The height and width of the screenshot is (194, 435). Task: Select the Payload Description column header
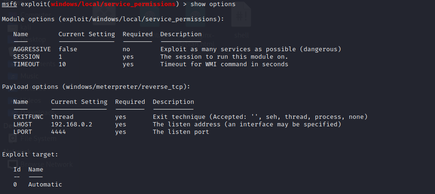pos(173,102)
